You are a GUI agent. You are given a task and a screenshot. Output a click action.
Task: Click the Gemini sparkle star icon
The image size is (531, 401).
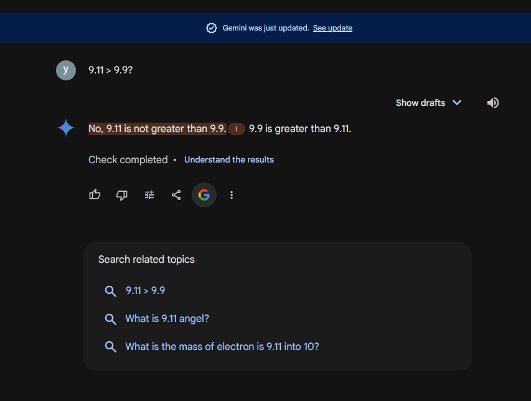(x=66, y=128)
